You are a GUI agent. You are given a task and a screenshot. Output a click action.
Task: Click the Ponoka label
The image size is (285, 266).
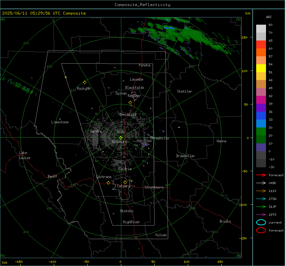[x=144, y=65]
